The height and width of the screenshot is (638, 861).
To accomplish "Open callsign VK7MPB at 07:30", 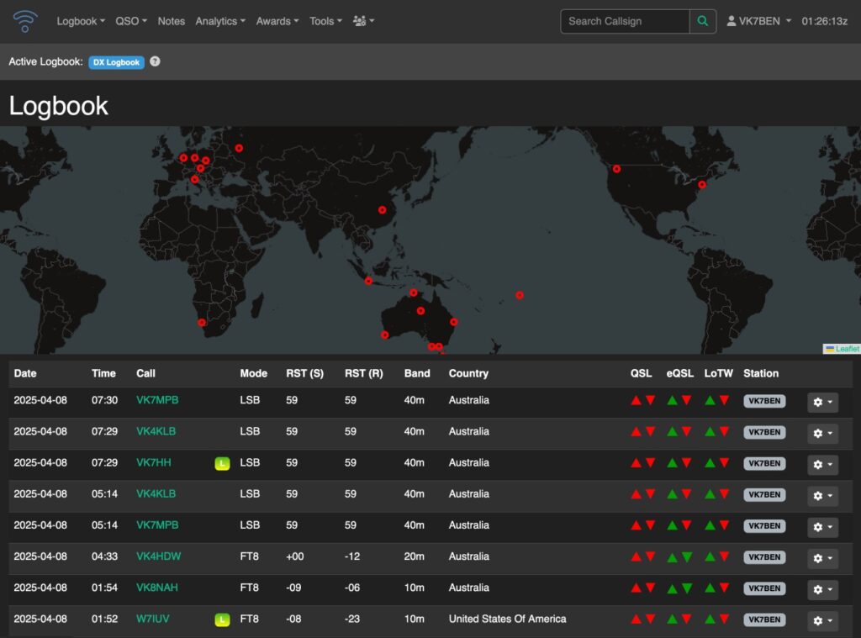I will (x=157, y=400).
